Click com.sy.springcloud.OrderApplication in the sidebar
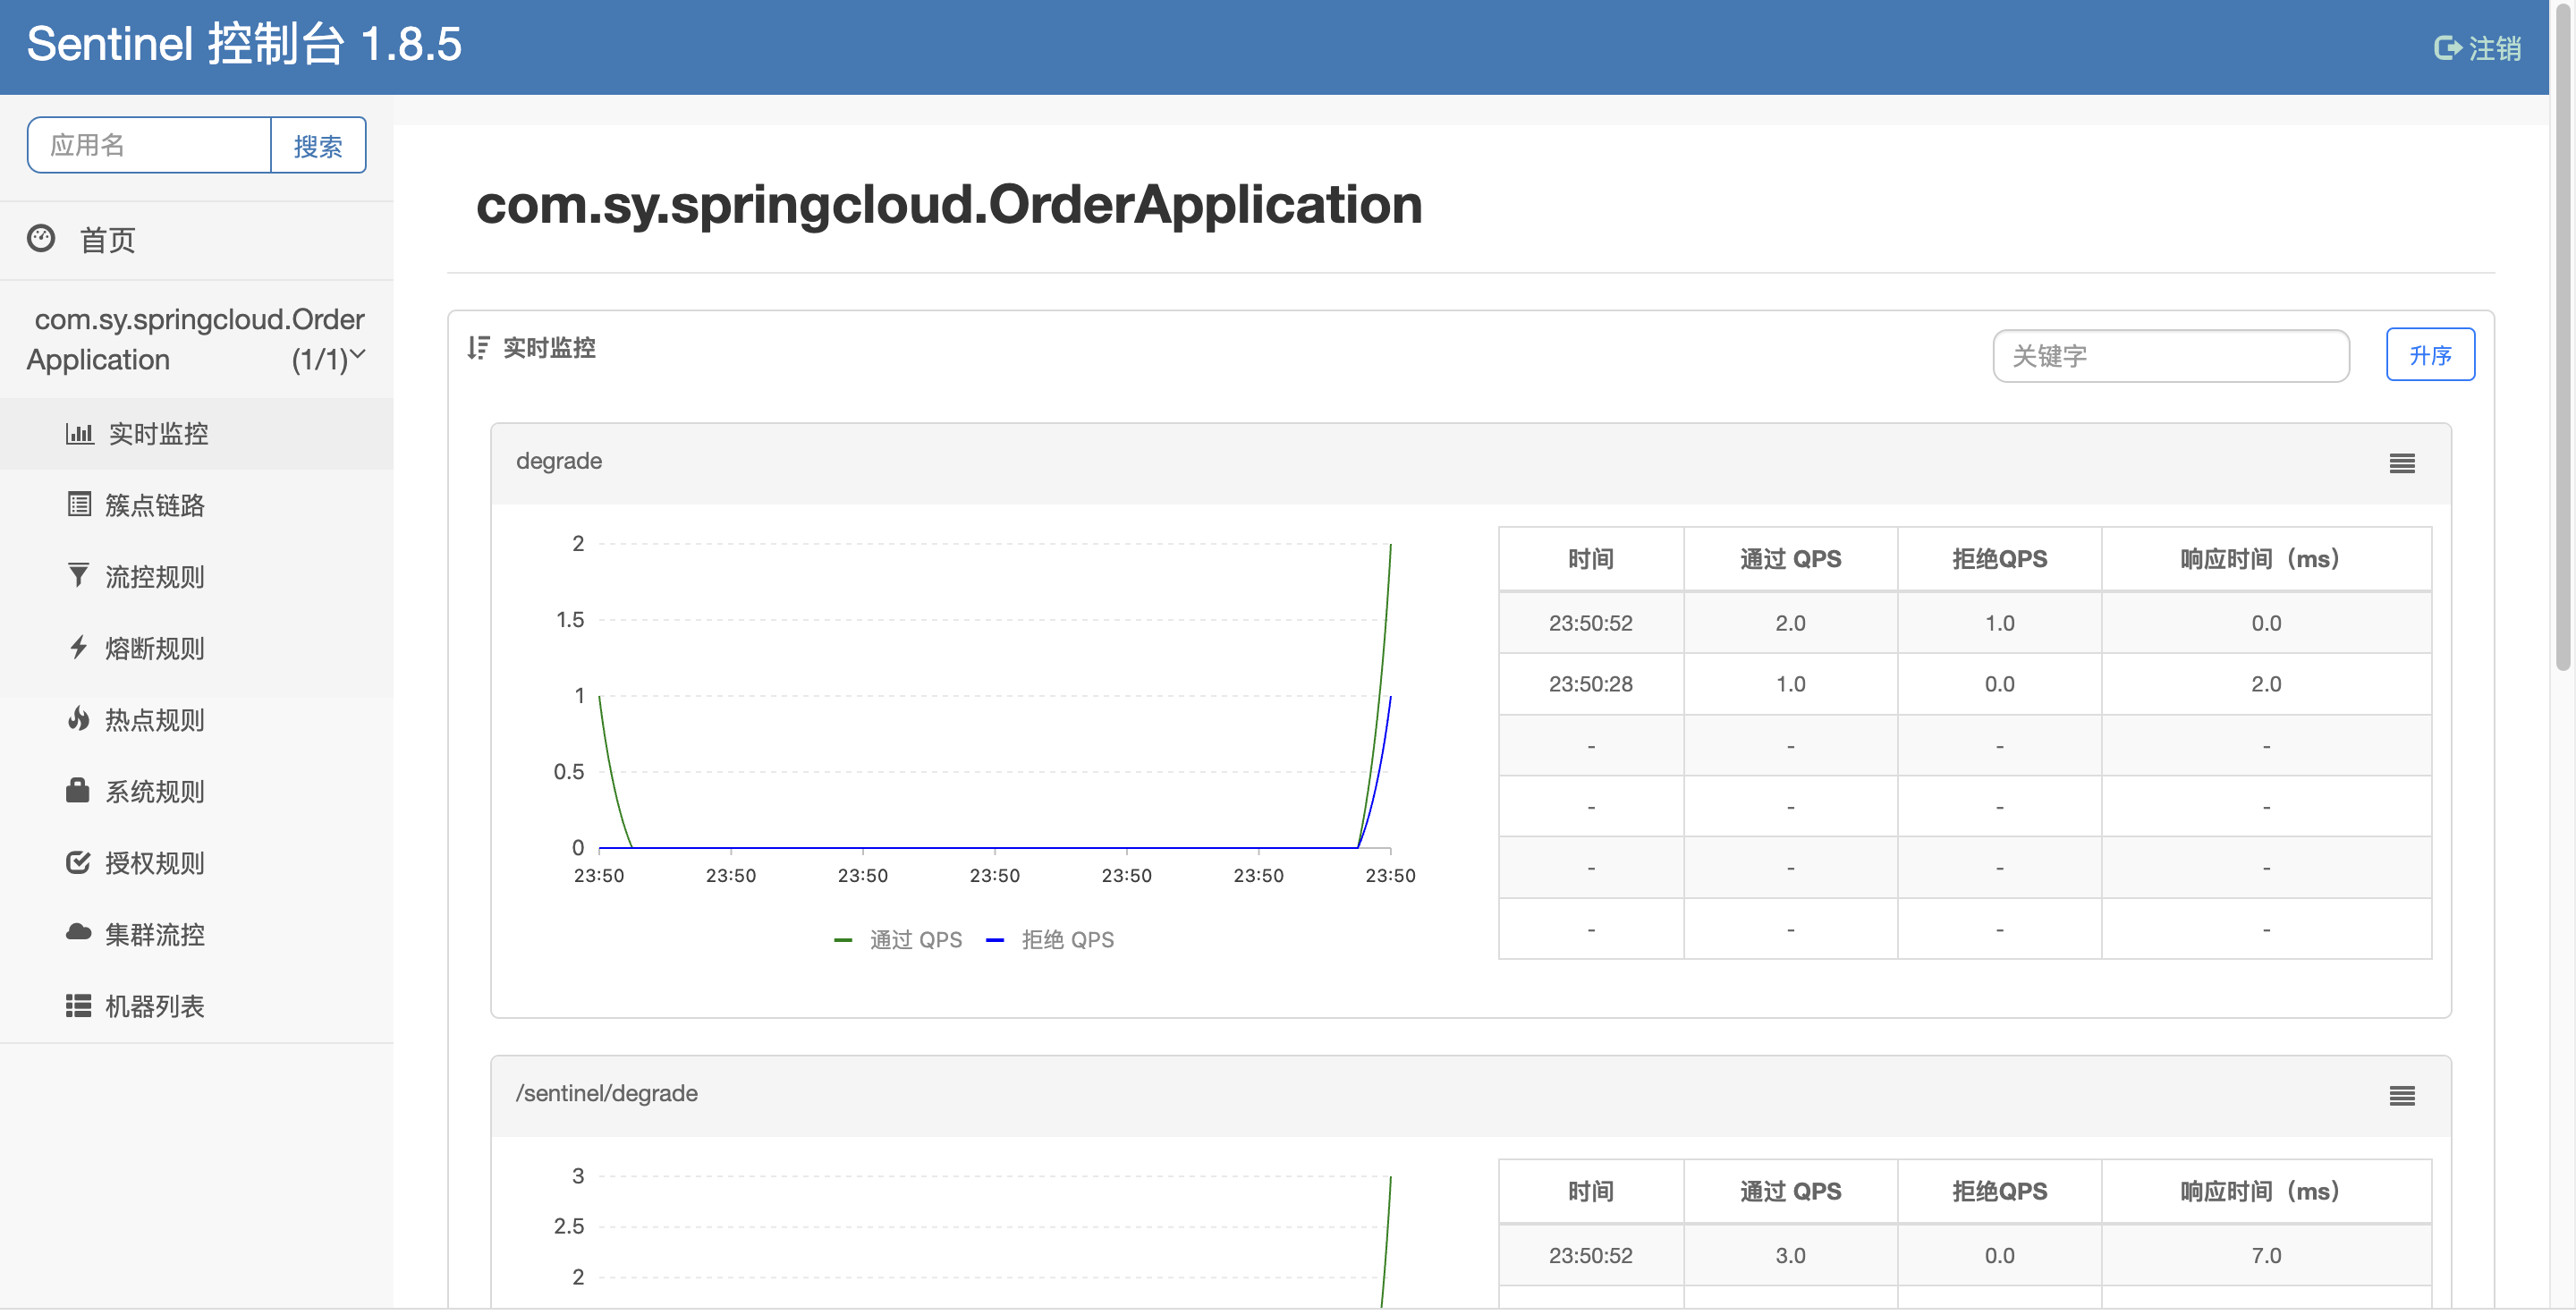2576x1315 pixels. pos(196,339)
